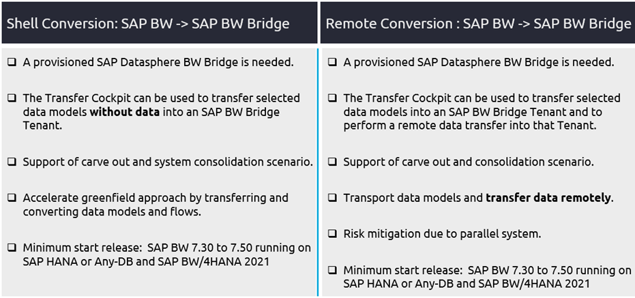Click the blue vertical divider between columns

point(318,170)
